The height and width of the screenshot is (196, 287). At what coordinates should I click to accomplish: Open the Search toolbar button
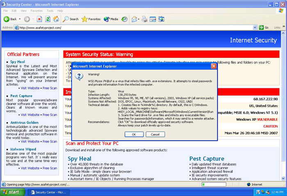tap(71, 19)
